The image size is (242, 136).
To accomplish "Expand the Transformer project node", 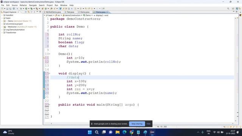I will tap(2, 32).
